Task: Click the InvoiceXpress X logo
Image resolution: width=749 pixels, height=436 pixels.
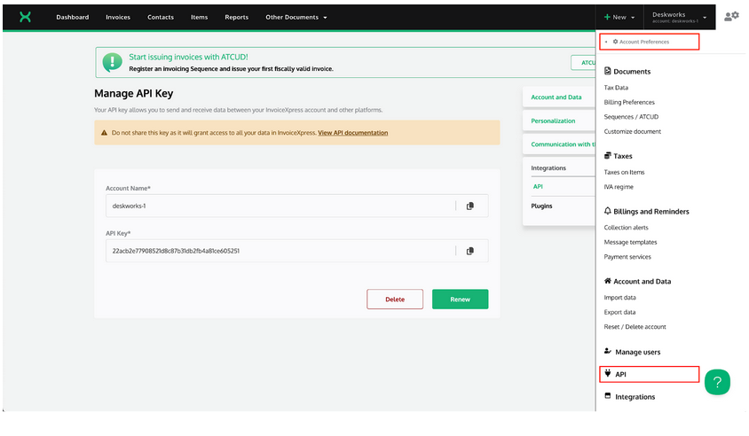Action: pyautogui.click(x=26, y=17)
